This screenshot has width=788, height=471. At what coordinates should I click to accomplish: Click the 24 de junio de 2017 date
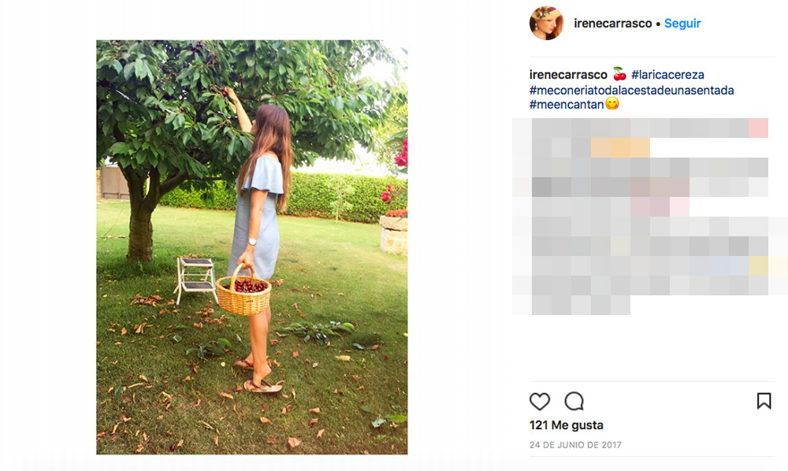tap(575, 445)
